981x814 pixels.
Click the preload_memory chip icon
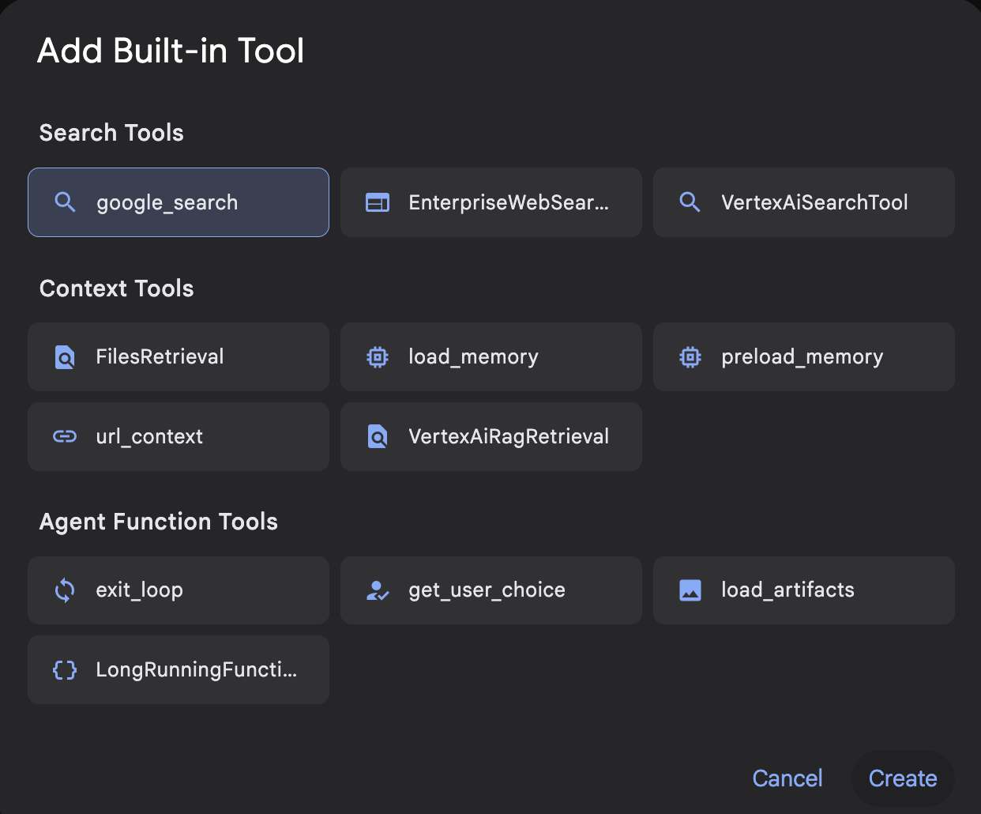pos(690,356)
